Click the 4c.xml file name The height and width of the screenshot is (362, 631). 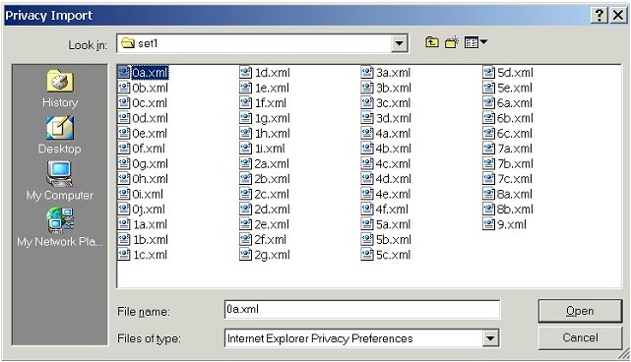pos(393,164)
